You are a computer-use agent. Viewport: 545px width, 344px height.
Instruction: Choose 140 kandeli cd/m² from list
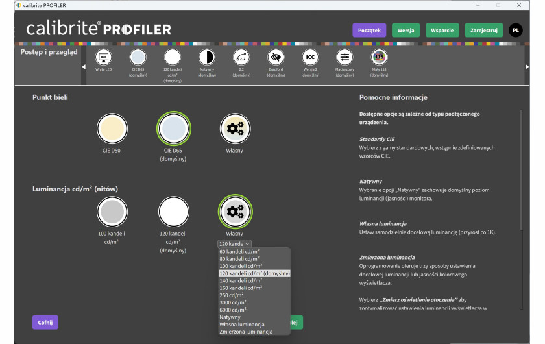[254, 280]
